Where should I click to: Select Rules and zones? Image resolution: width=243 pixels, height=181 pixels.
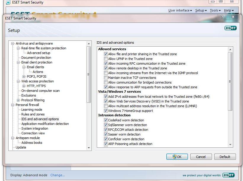pyautogui.click(x=33, y=114)
